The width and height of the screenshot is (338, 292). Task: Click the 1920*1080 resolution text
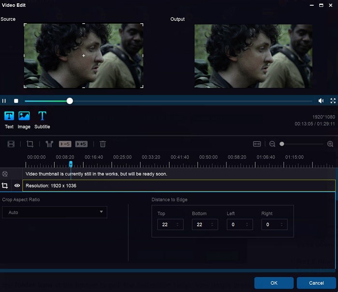coord(324,117)
